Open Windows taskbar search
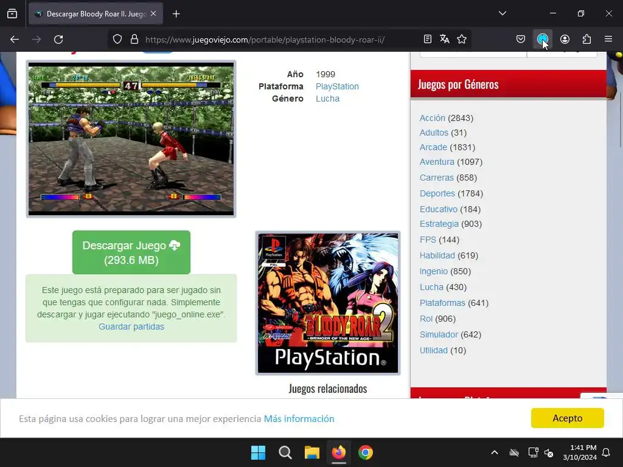This screenshot has height=467, width=623. [x=285, y=452]
